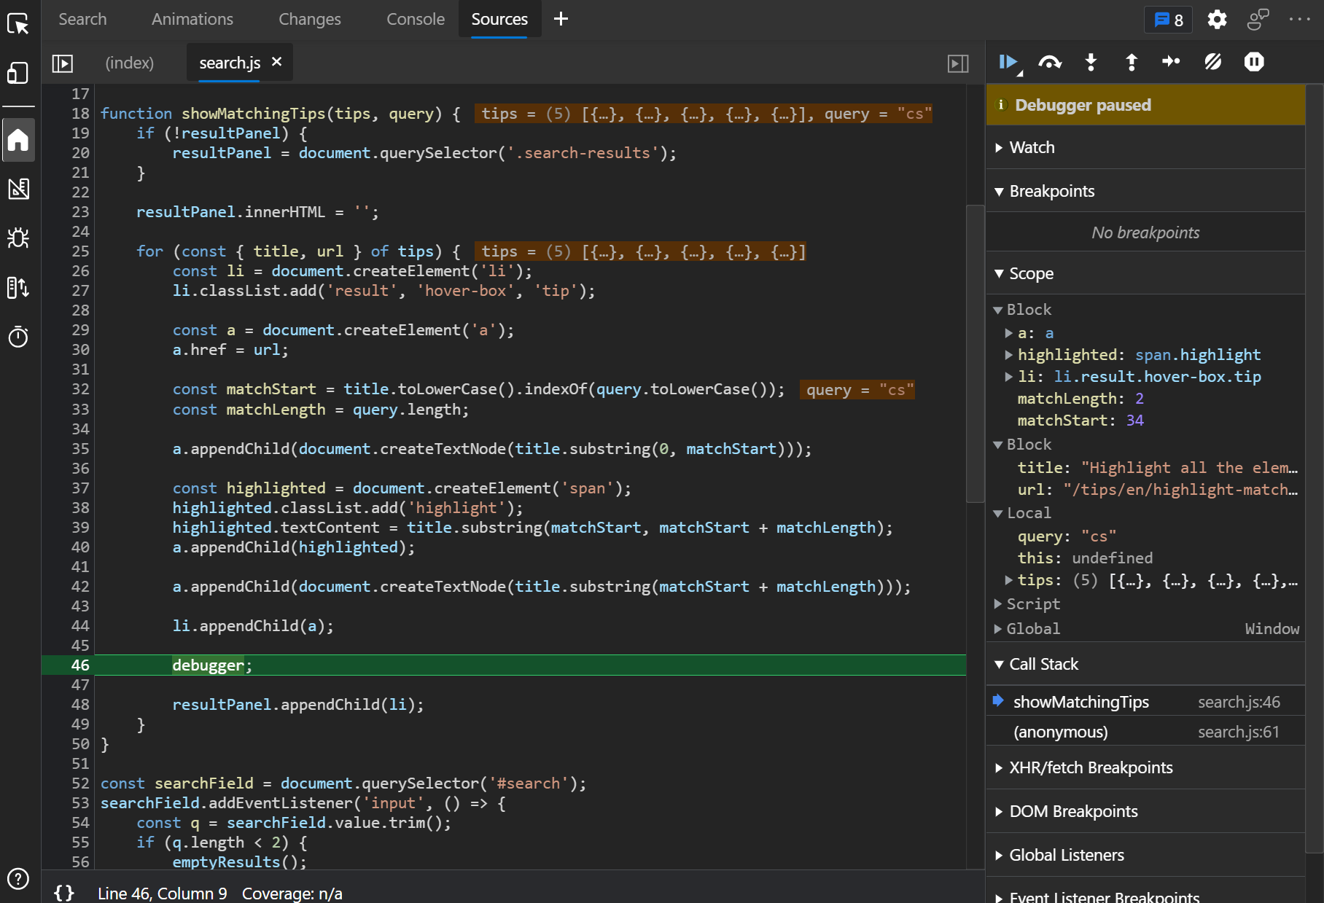Viewport: 1324px width, 903px height.
Task: Select the (anonymous) frame in Call Stack
Action: point(1061,732)
